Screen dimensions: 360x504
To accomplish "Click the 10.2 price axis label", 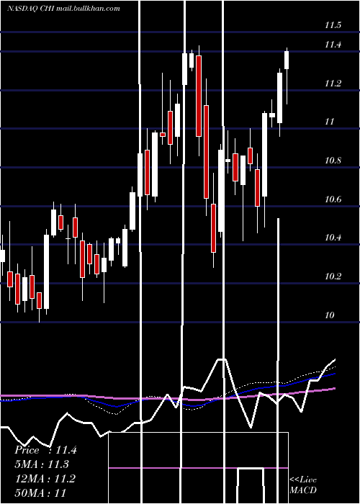I will [x=333, y=276].
